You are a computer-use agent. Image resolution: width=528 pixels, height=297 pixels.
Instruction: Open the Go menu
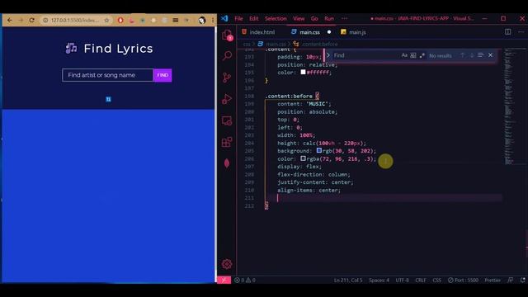pyautogui.click(x=314, y=18)
